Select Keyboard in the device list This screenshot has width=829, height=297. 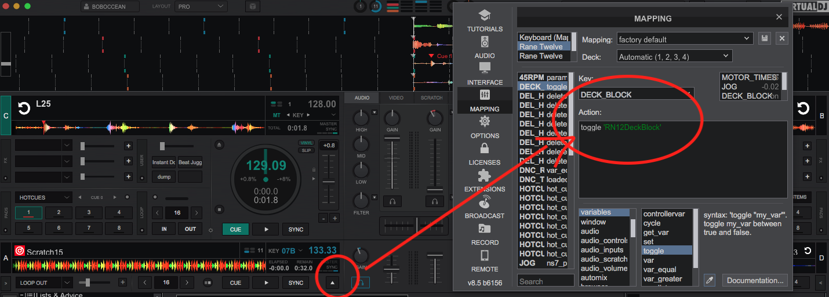coord(544,37)
